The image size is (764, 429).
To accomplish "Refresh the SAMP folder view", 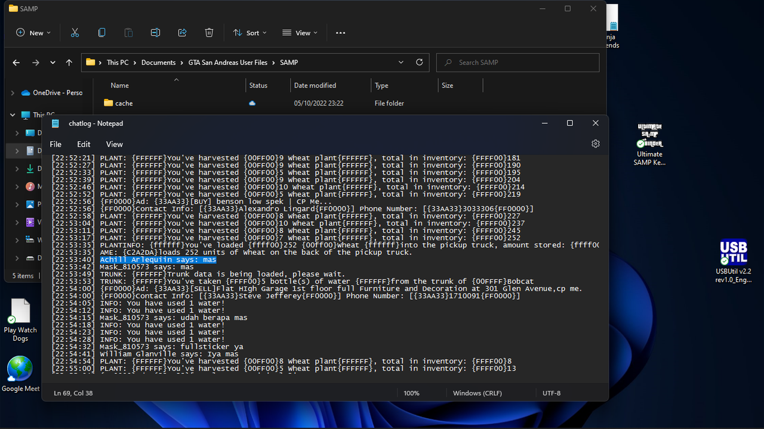I will point(419,62).
